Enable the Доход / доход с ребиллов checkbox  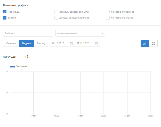coord(56,18)
